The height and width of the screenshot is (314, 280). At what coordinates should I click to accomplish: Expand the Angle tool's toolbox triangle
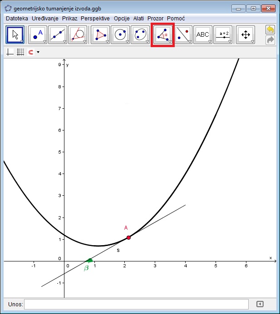click(x=170, y=42)
